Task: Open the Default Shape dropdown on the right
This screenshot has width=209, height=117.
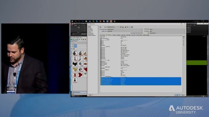Action: [168, 29]
